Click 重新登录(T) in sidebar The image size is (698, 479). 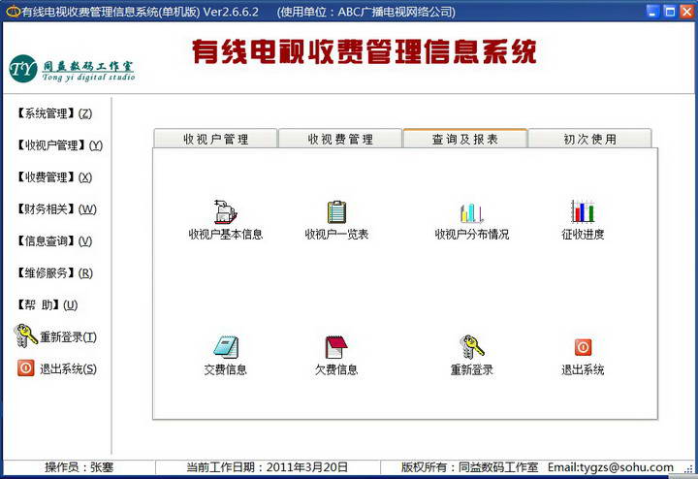pos(68,337)
